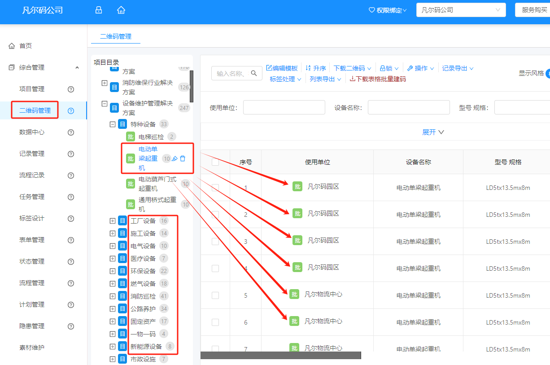Click the home icon in the top bar
The width and height of the screenshot is (550, 365).
[x=121, y=9]
